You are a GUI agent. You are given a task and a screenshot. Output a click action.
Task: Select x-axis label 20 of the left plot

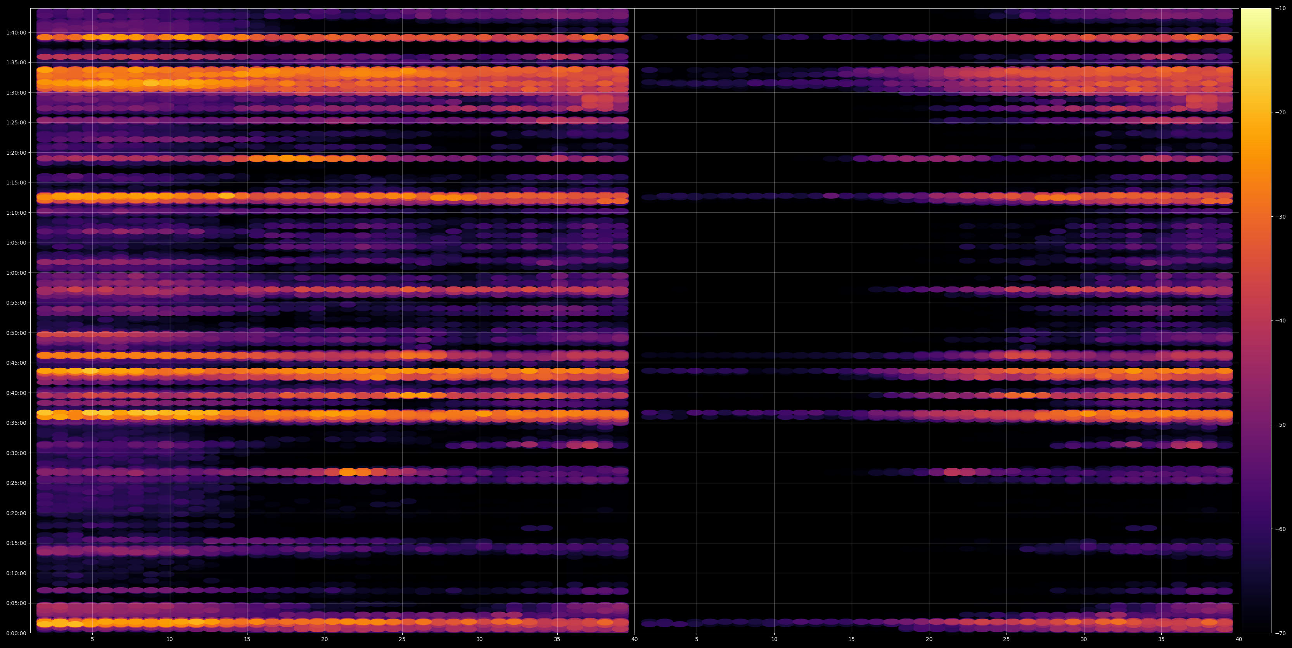click(325, 639)
